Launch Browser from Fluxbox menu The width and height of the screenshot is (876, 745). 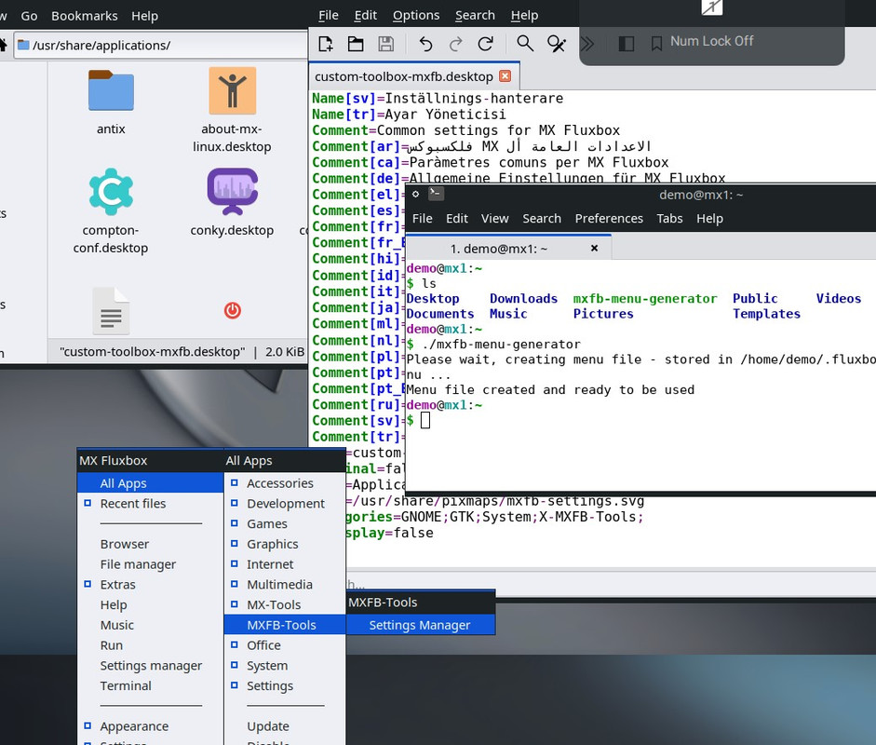coord(150,544)
